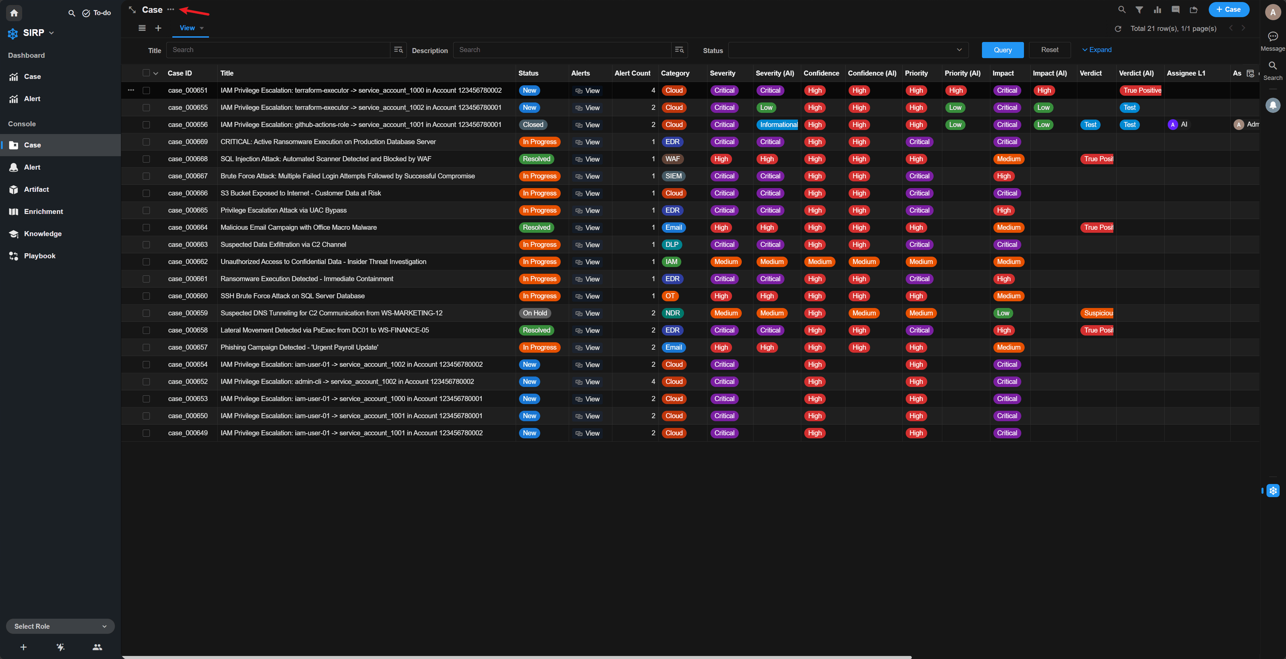Screen dimensions: 1286x659
Task: Click the horizontal scrollbar below the table
Action: click(x=517, y=657)
